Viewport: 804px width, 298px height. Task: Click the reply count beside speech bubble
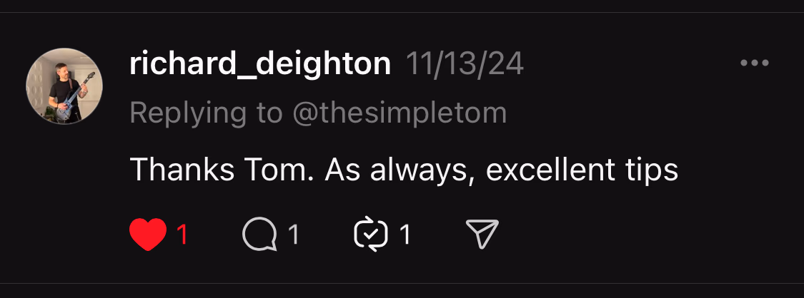(293, 235)
